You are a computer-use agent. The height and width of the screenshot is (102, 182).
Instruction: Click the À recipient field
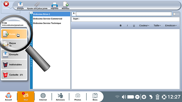pyautogui.click(x=124, y=14)
